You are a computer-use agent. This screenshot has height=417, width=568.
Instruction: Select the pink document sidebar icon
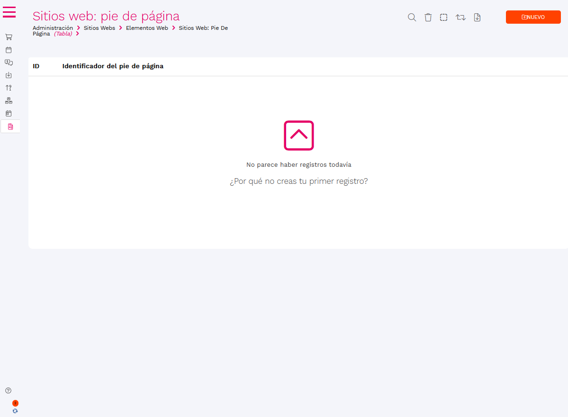(x=10, y=127)
